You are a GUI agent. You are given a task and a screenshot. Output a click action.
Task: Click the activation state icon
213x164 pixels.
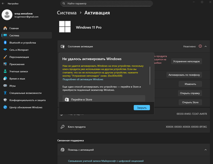(x=63, y=46)
